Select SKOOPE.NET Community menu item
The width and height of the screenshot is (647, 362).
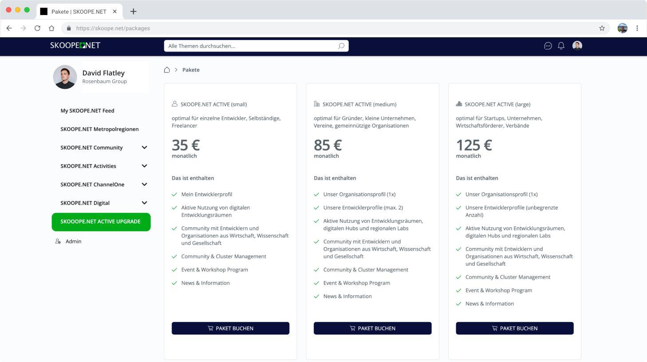pyautogui.click(x=91, y=148)
